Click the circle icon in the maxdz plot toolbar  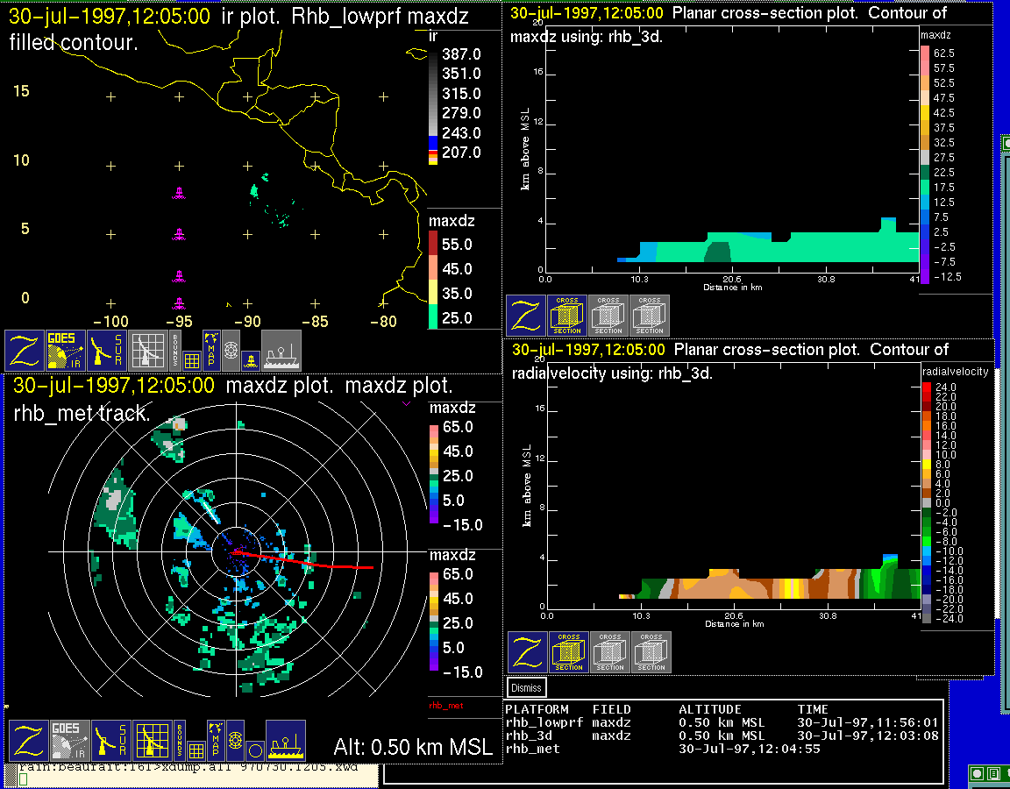tap(255, 750)
